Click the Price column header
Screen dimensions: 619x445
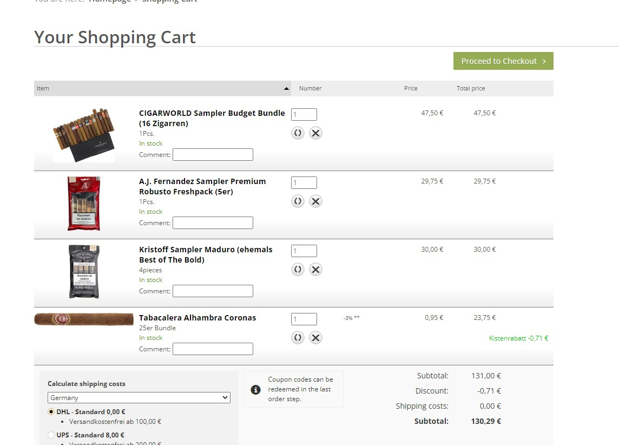[411, 88]
